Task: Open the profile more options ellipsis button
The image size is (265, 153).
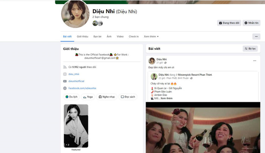Action: coord(256,37)
